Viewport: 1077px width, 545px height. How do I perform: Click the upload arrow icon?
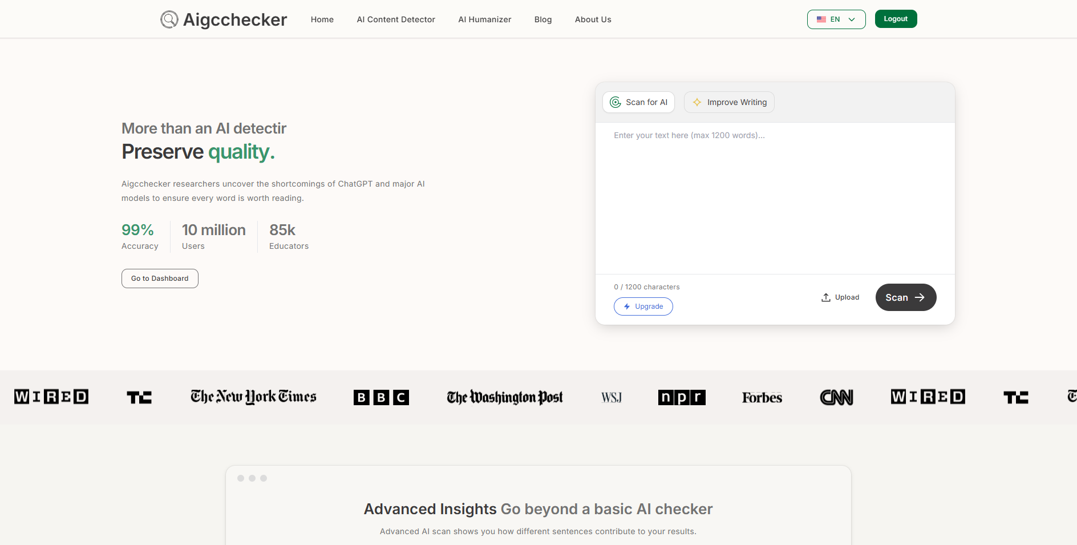tap(825, 297)
